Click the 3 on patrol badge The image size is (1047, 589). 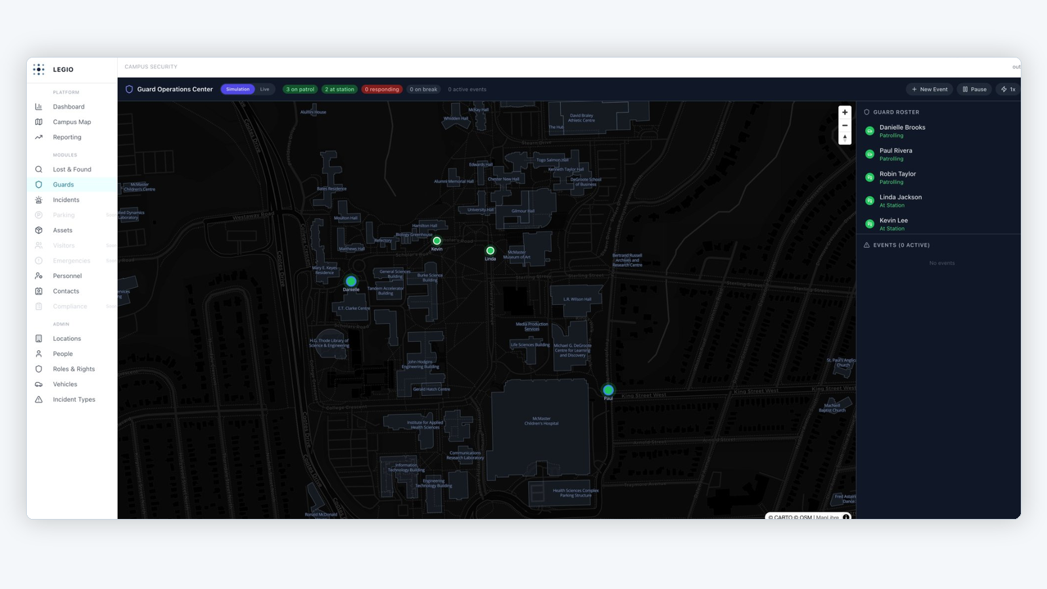click(x=300, y=90)
